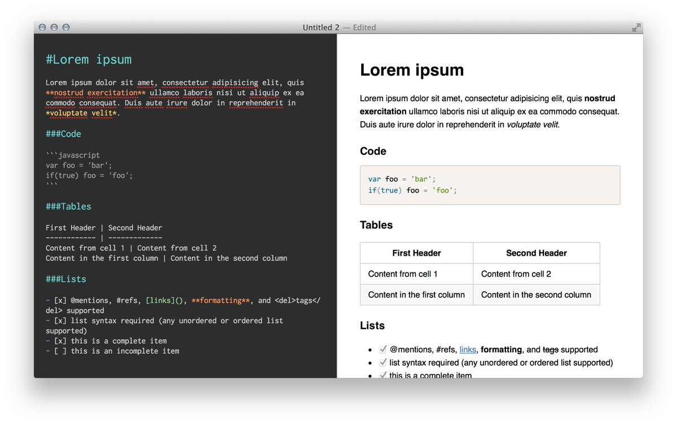
Task: Follow the blue "links" hyperlink in preview
Action: coord(468,349)
